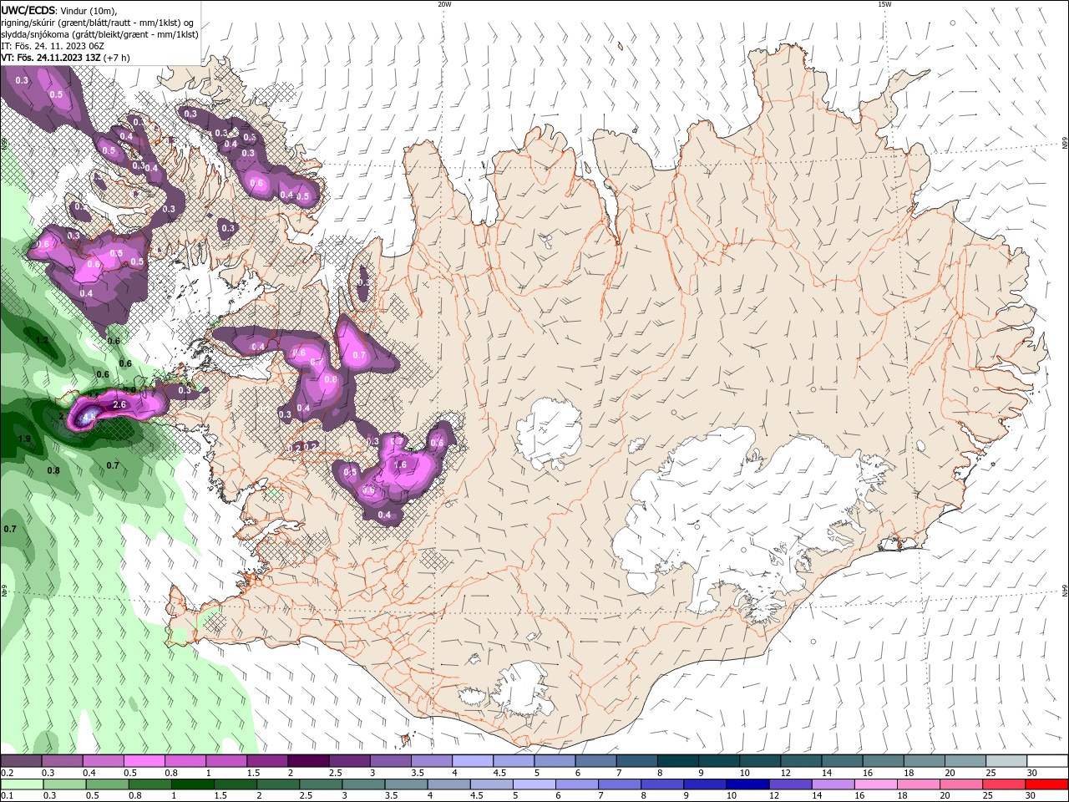The width and height of the screenshot is (1069, 802).
Task: Click the 'IT: Fös. 24. 11. 2023 06Z' line
Action: point(53,46)
